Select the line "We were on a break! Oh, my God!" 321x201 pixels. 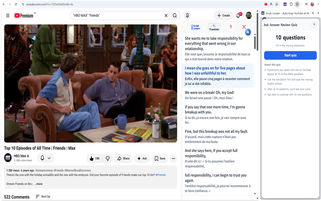point(210,92)
